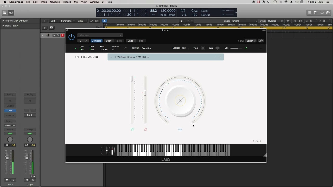Click the waveform zoom icon
Image resolution: width=333 pixels, height=187 pixels.
[288, 21]
